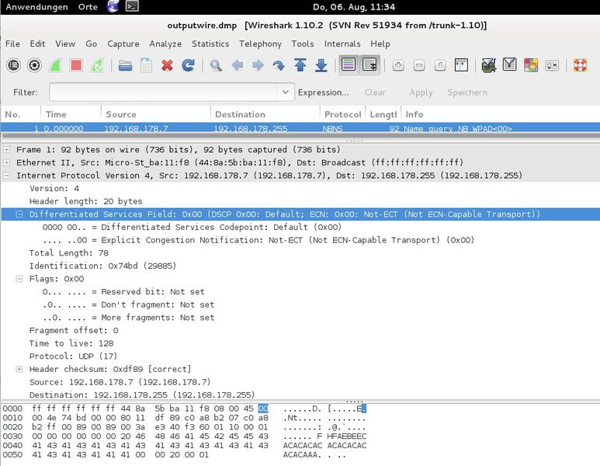Expand the Ethernet II tree node

[x=7, y=163]
